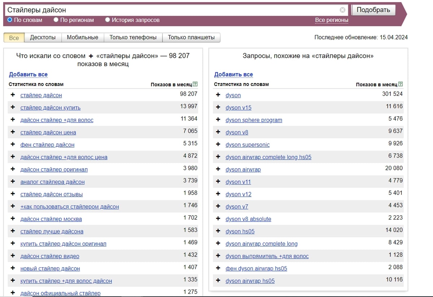Switch to the 'Только планшеты' tab
The image size is (433, 297).
coord(191,38)
